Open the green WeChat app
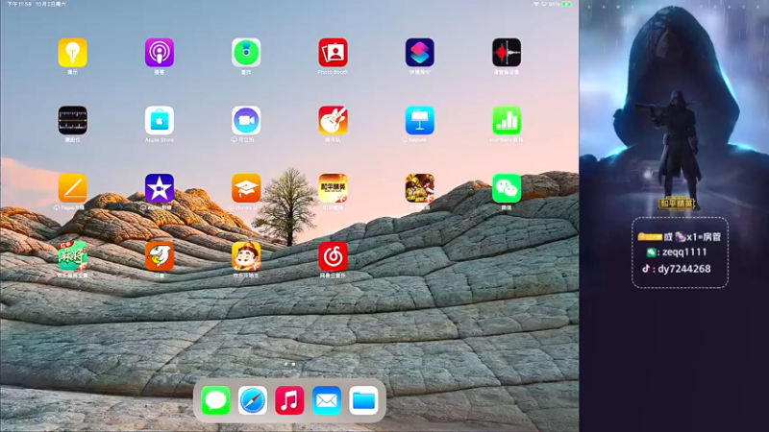Screen dimensions: 769x432 tap(507, 188)
